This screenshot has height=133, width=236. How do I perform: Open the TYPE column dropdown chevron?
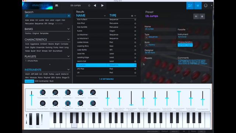click(x=135, y=16)
